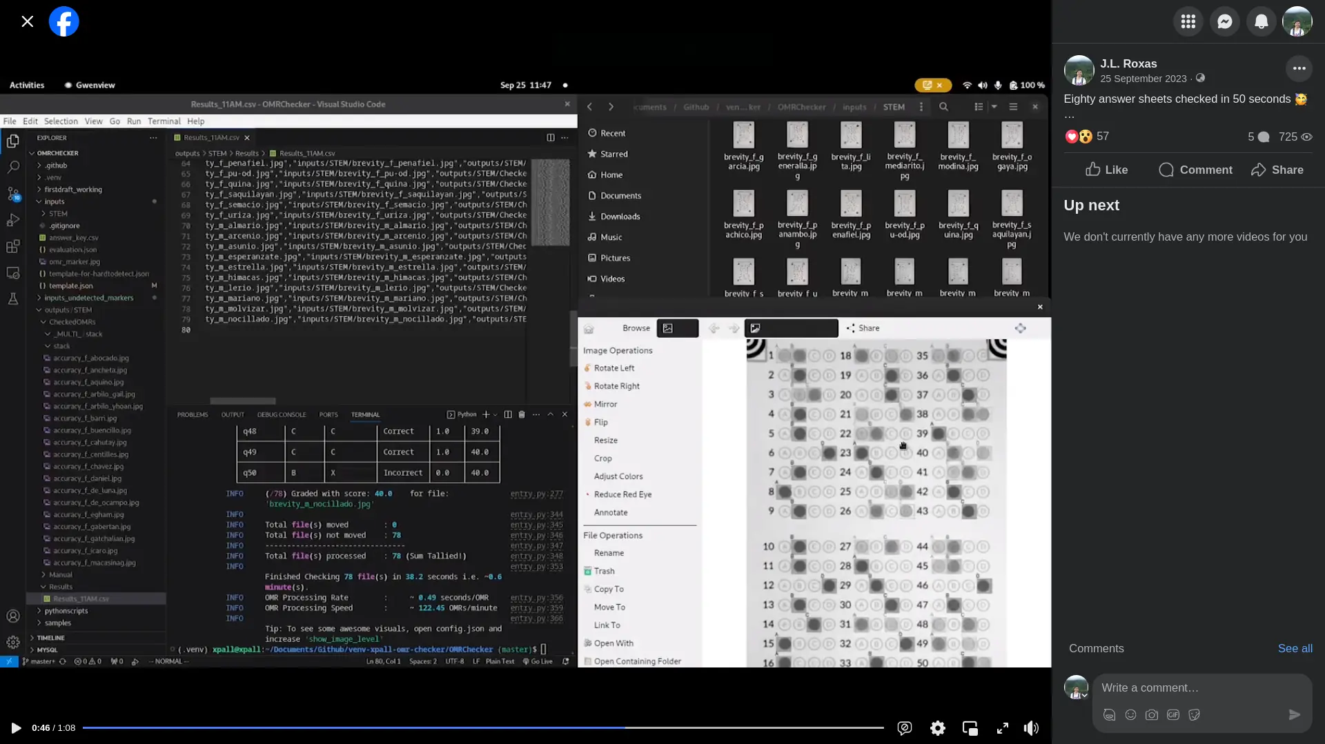The width and height of the screenshot is (1325, 744).
Task: Seek on the video progress bar
Action: (x=483, y=727)
